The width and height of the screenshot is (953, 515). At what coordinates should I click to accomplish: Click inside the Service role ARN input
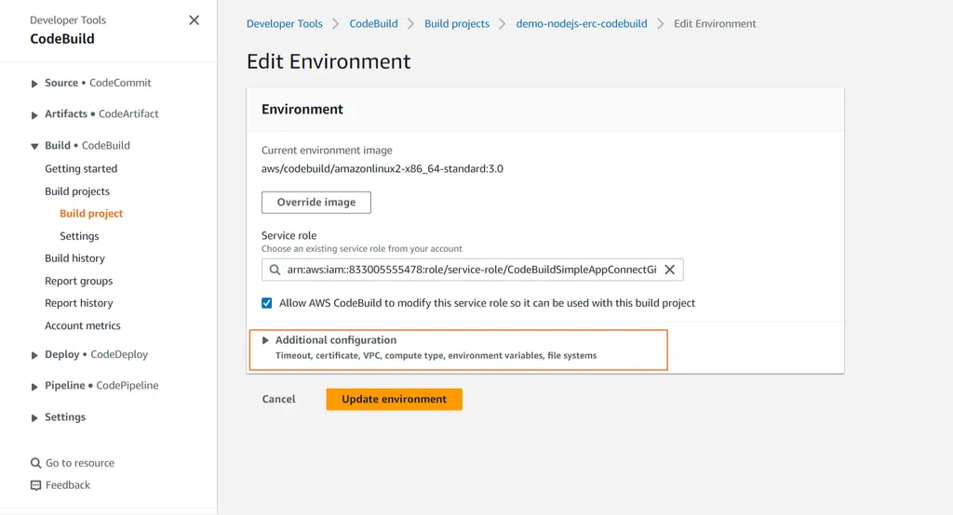[472, 270]
